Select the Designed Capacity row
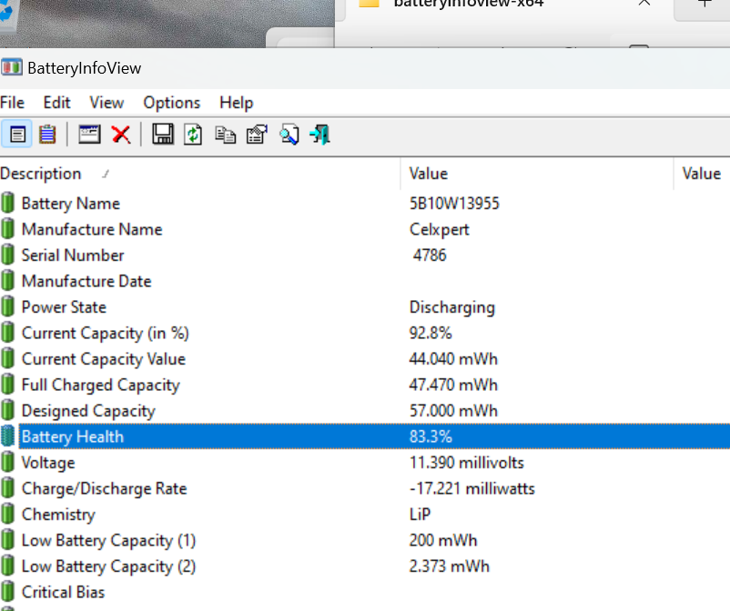This screenshot has width=730, height=611. (365, 411)
